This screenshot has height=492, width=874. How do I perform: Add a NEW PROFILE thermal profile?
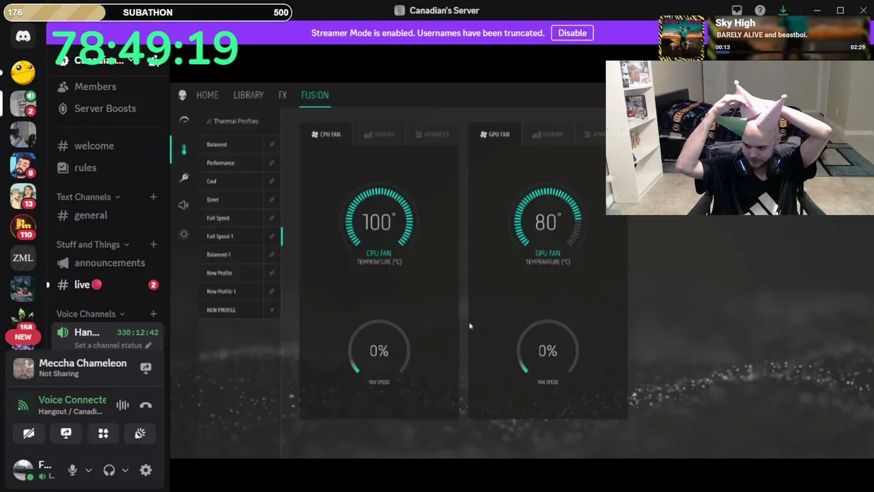(x=240, y=310)
